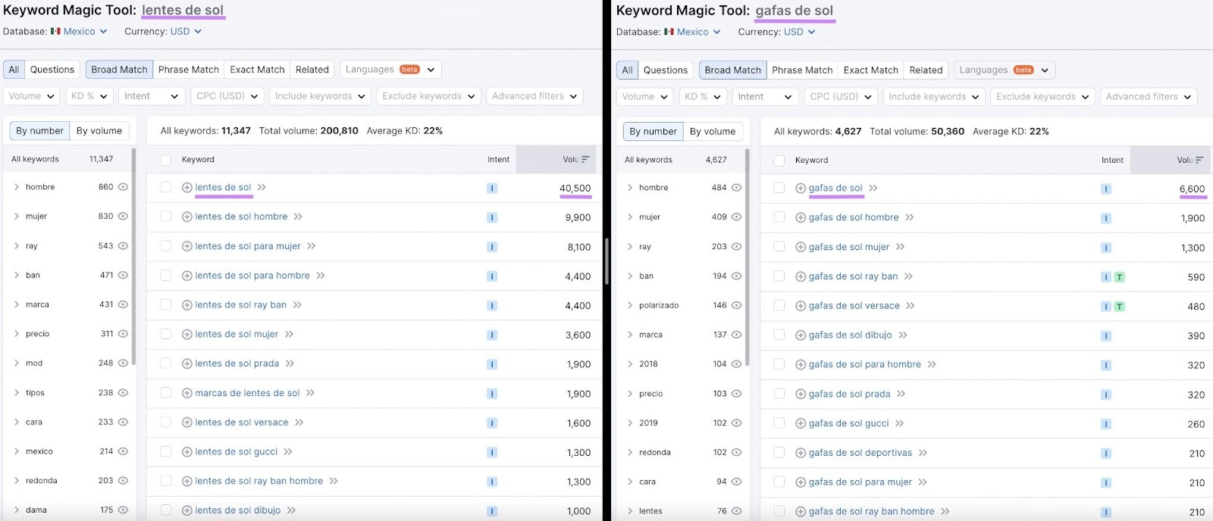
Task: Click 'By volume' button in right panel
Action: [x=712, y=132]
